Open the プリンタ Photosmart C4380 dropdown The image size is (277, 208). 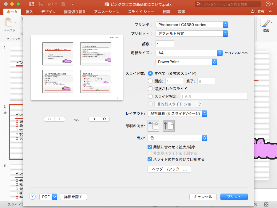192,25
